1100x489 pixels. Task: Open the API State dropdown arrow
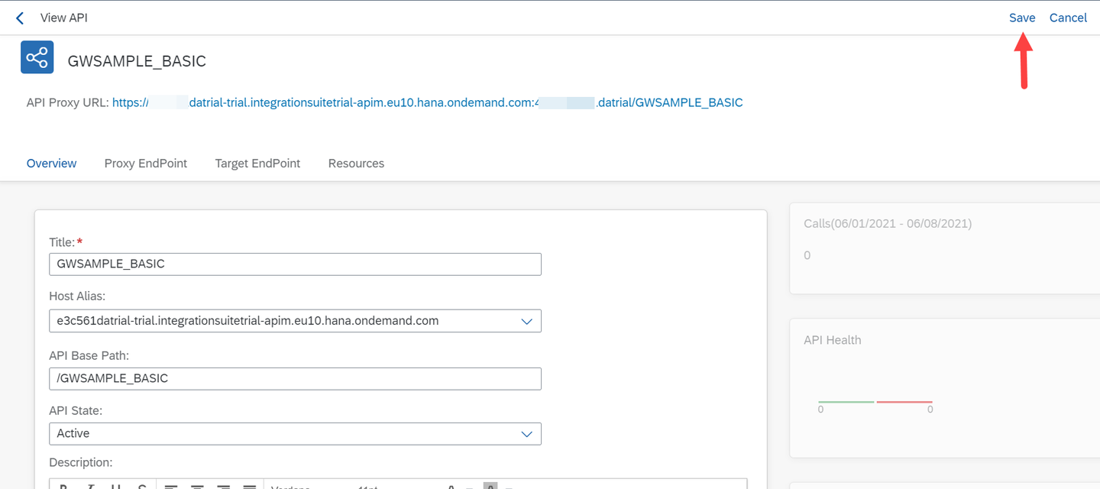pyautogui.click(x=526, y=434)
